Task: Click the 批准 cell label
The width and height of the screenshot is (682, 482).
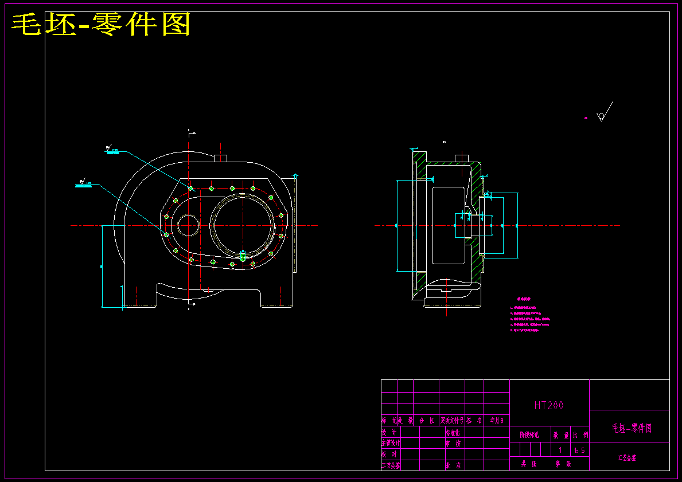Action: pyautogui.click(x=453, y=465)
